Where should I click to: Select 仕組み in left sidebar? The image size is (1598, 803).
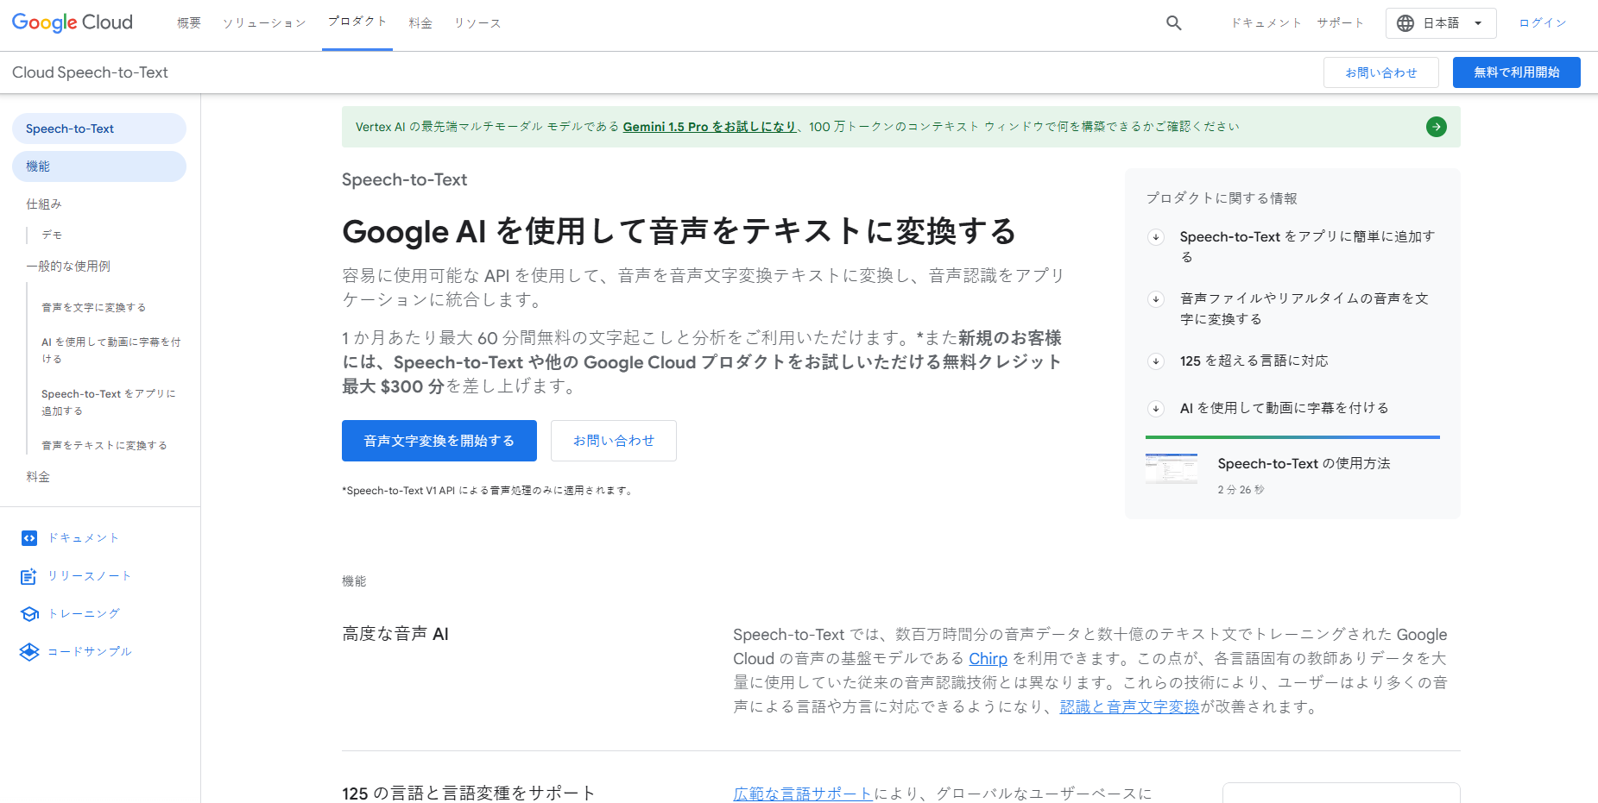tap(44, 204)
